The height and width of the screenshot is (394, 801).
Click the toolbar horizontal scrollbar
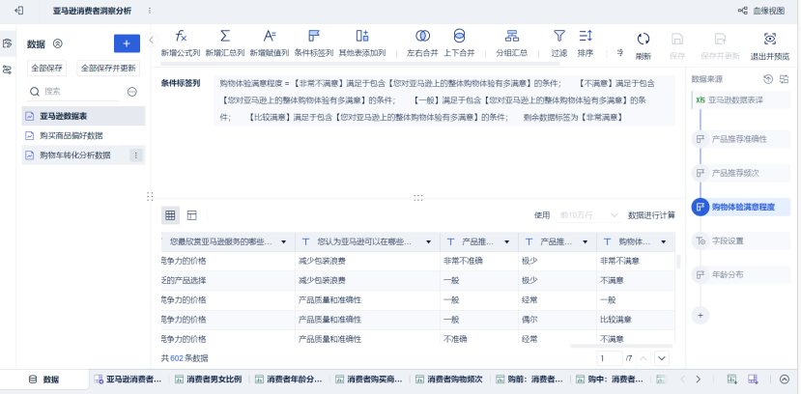pyautogui.click(x=359, y=64)
